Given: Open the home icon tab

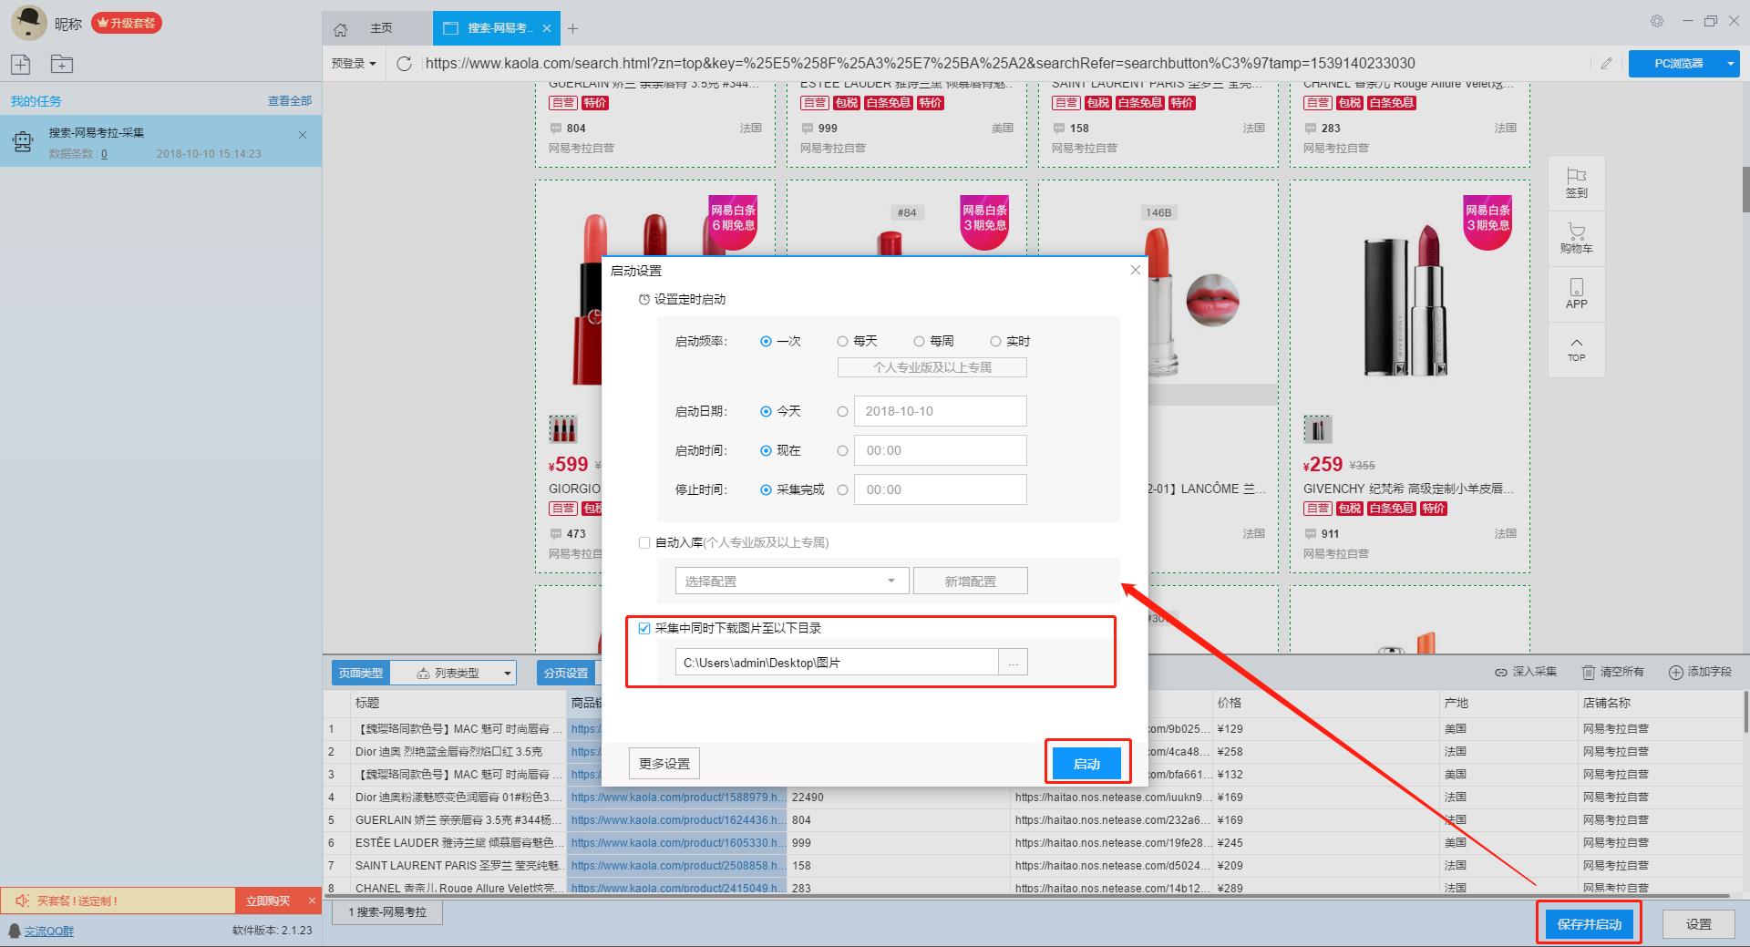Looking at the screenshot, I should [x=340, y=29].
